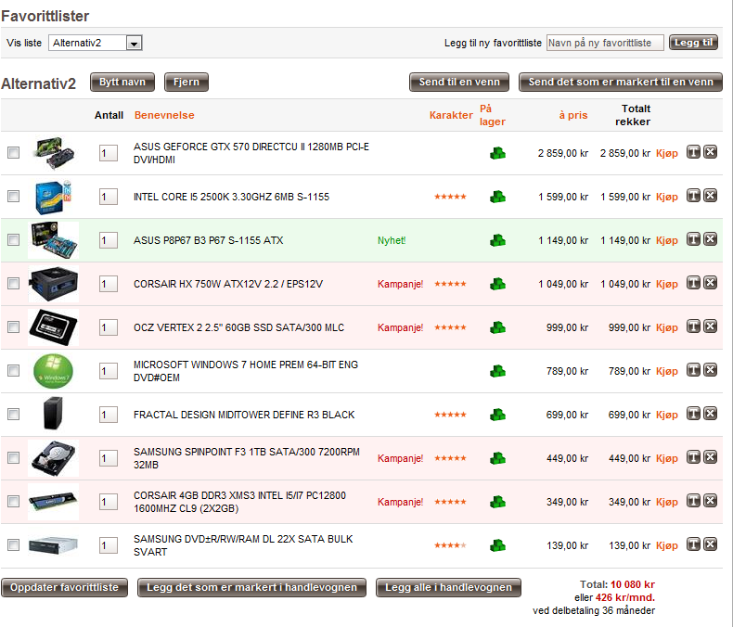Screen dimensions: 733x627
Task: Open the Vis liste dropdown
Action: pos(96,43)
